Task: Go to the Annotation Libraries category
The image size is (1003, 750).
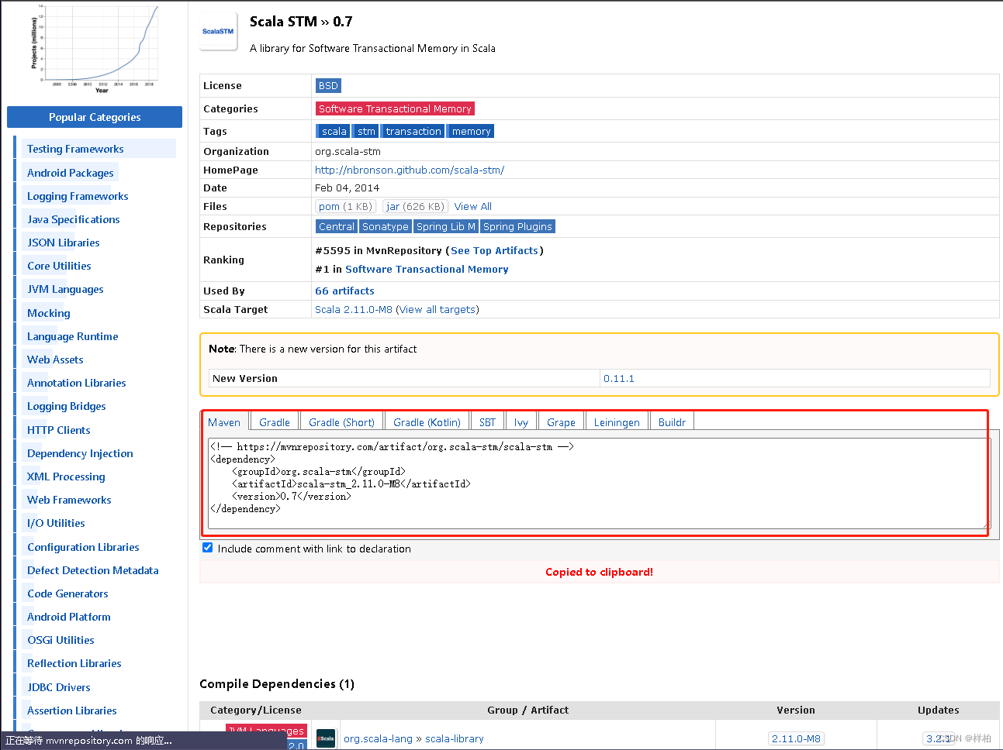Action: [77, 384]
